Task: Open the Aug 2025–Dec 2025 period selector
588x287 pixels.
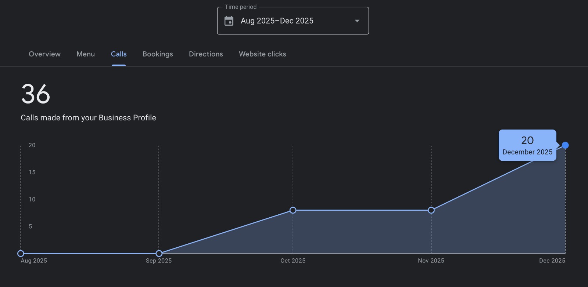Action: [293, 21]
